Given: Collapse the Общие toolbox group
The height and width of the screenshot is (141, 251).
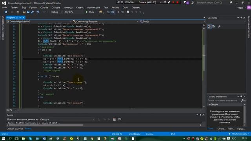Looking at the screenshot, I should point(209,105).
